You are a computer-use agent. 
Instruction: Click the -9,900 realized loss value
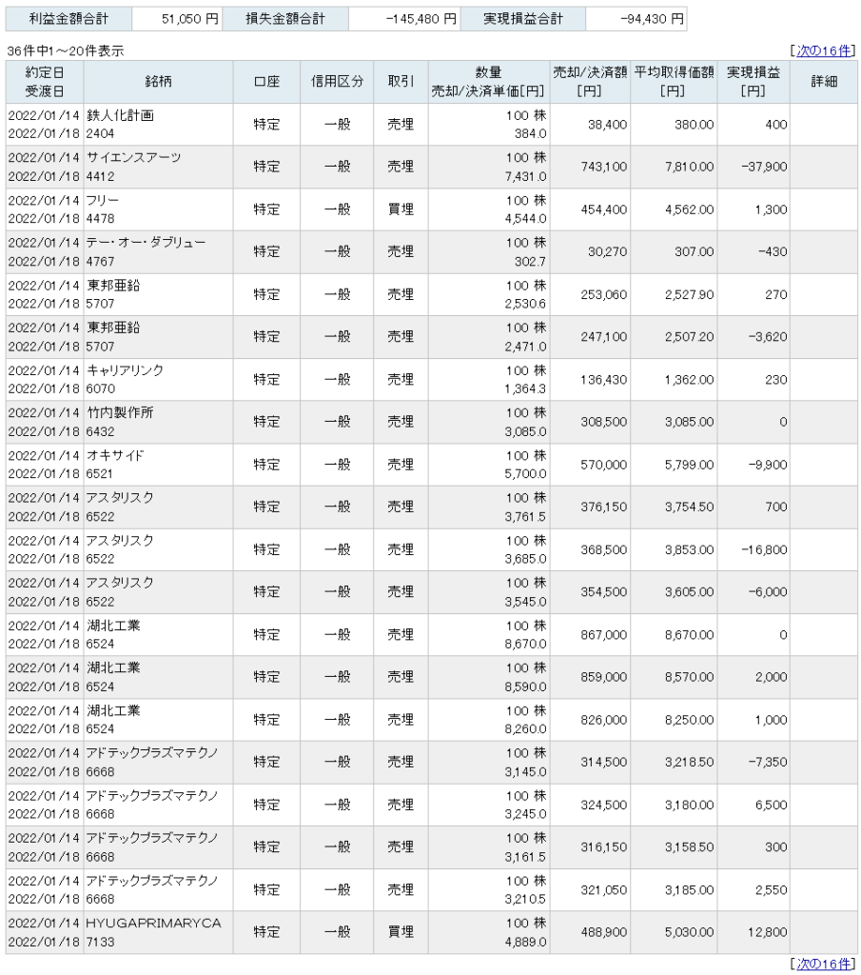point(768,465)
